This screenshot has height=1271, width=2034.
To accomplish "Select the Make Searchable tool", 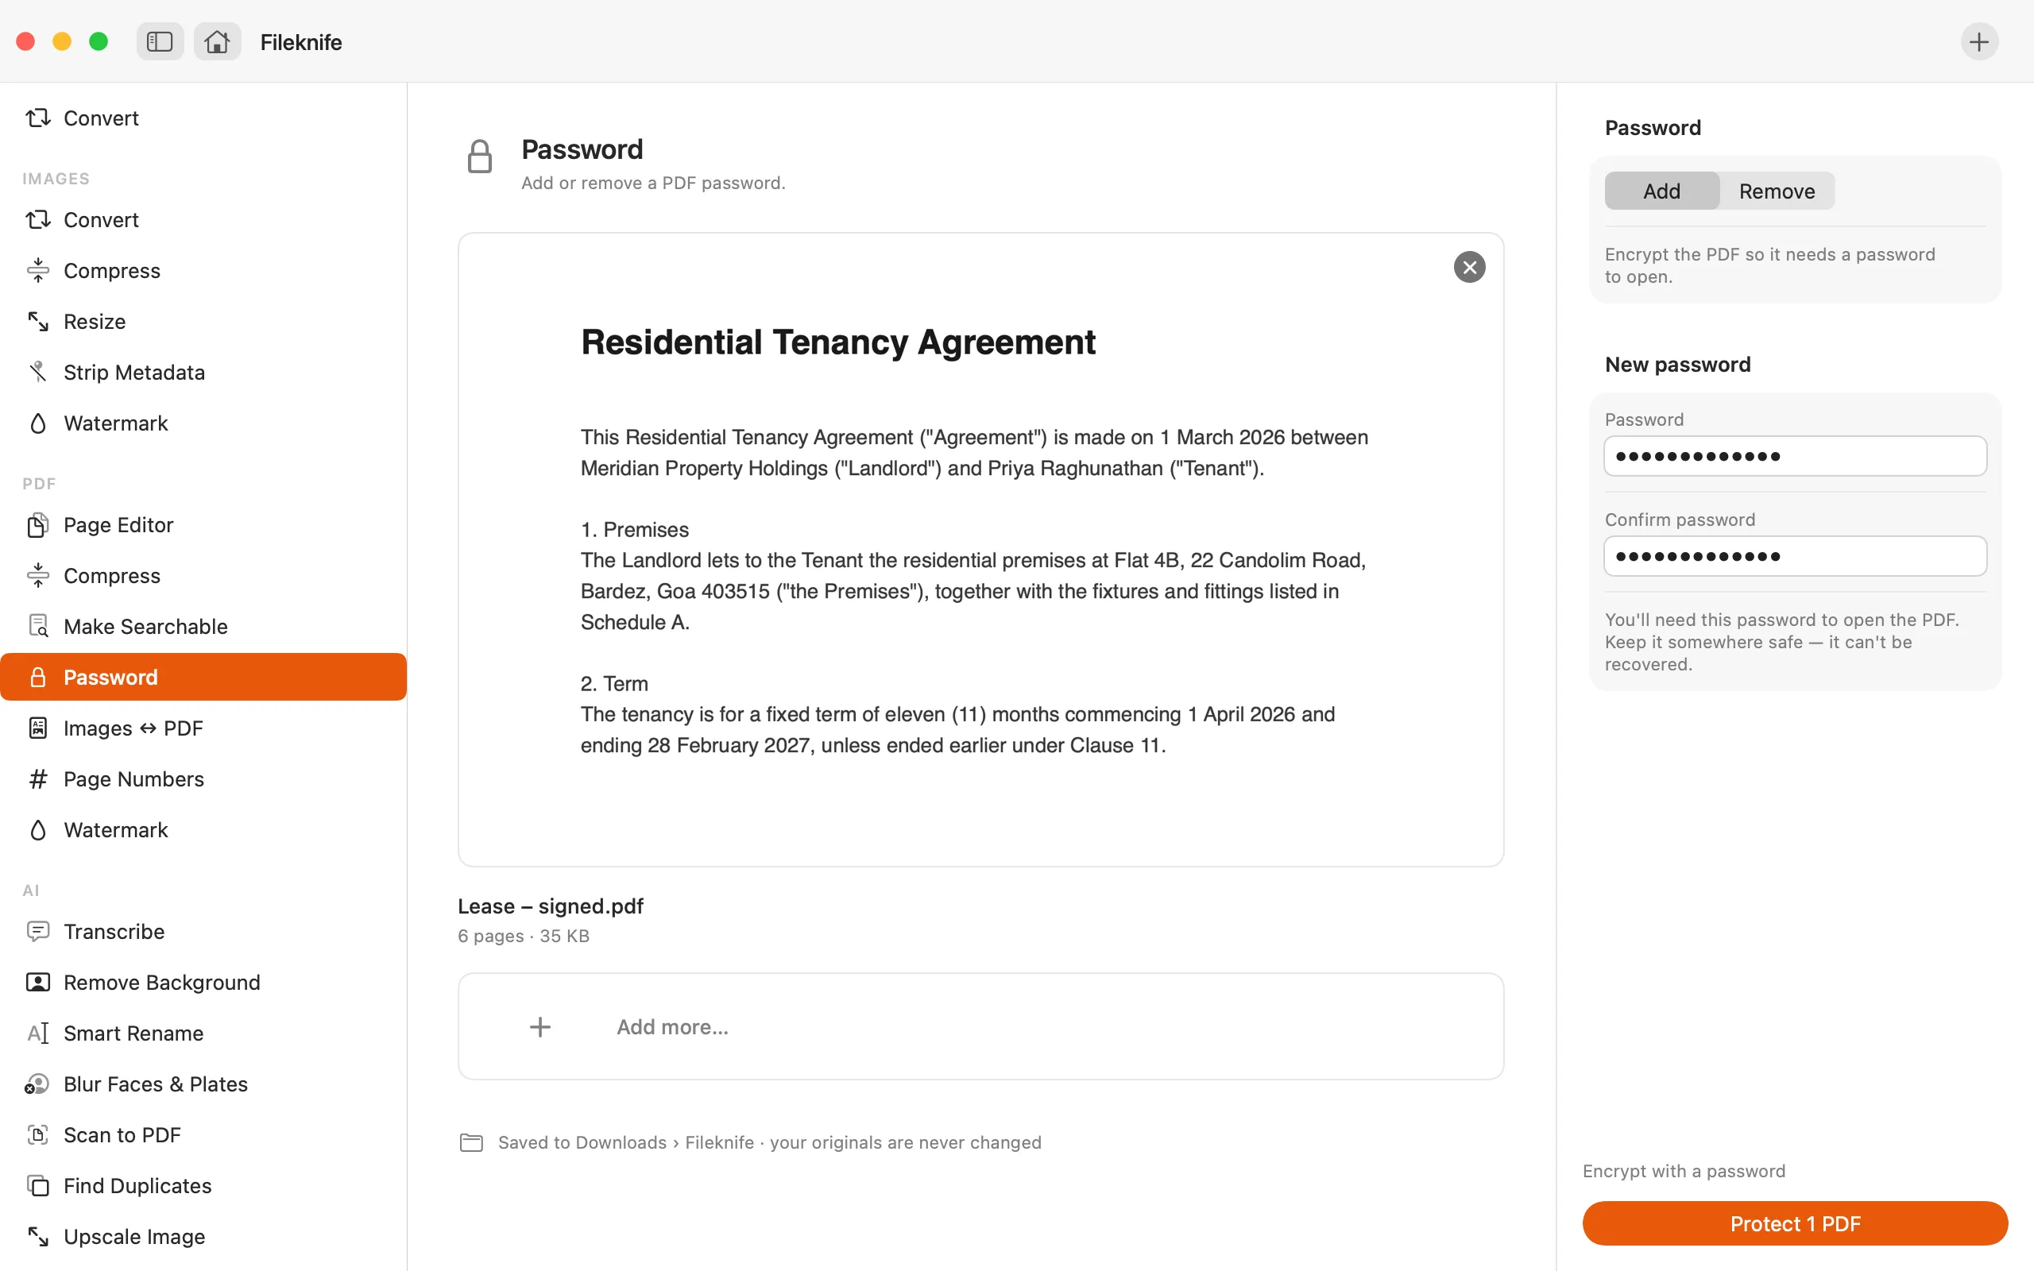I will tap(203, 626).
